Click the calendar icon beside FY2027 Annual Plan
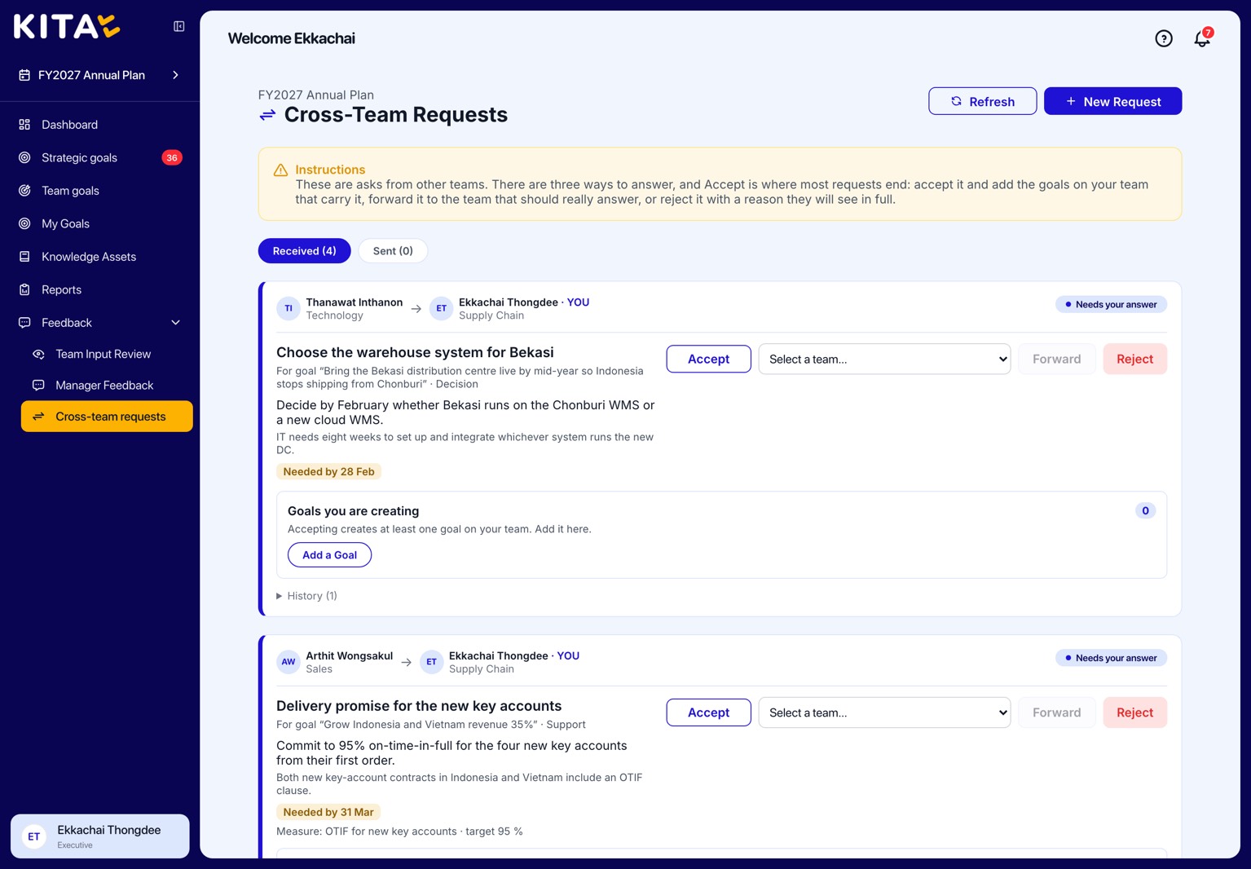 24,75
